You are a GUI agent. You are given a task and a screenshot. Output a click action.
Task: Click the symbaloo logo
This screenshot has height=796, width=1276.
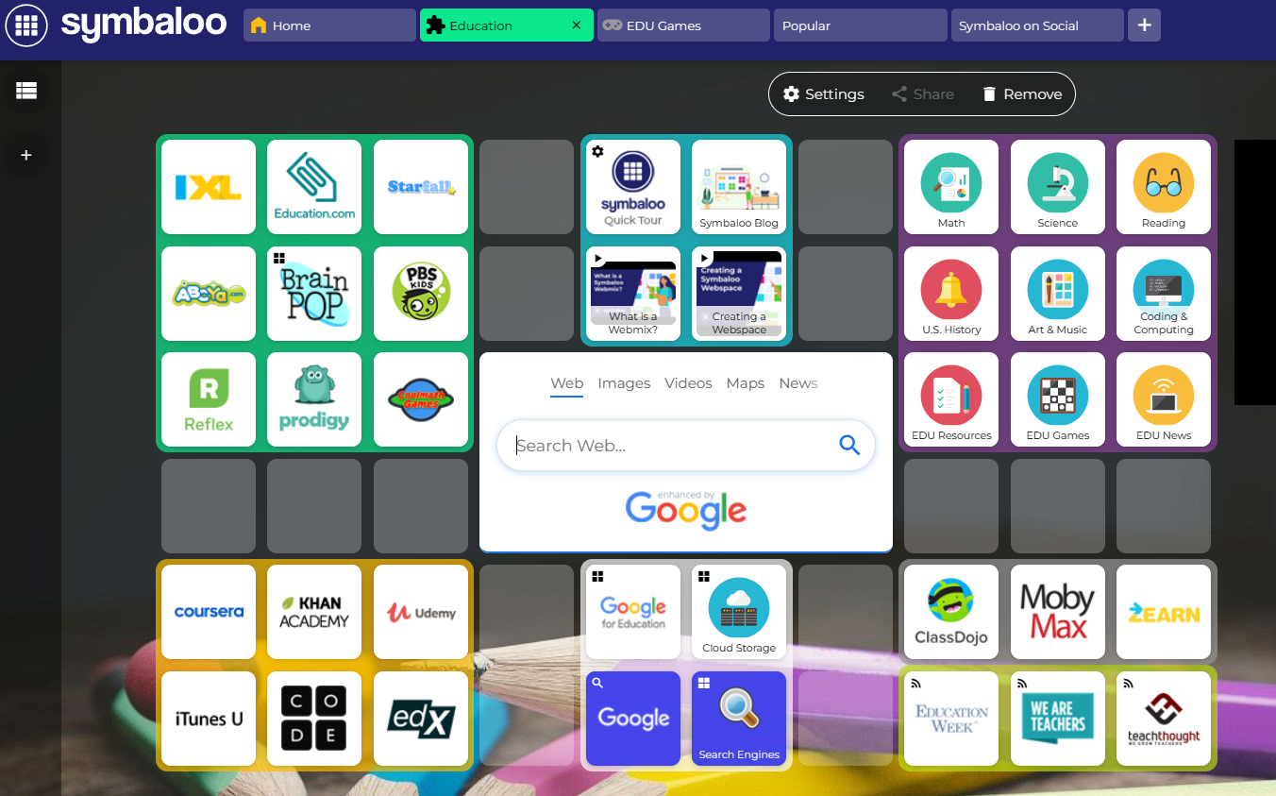143,25
